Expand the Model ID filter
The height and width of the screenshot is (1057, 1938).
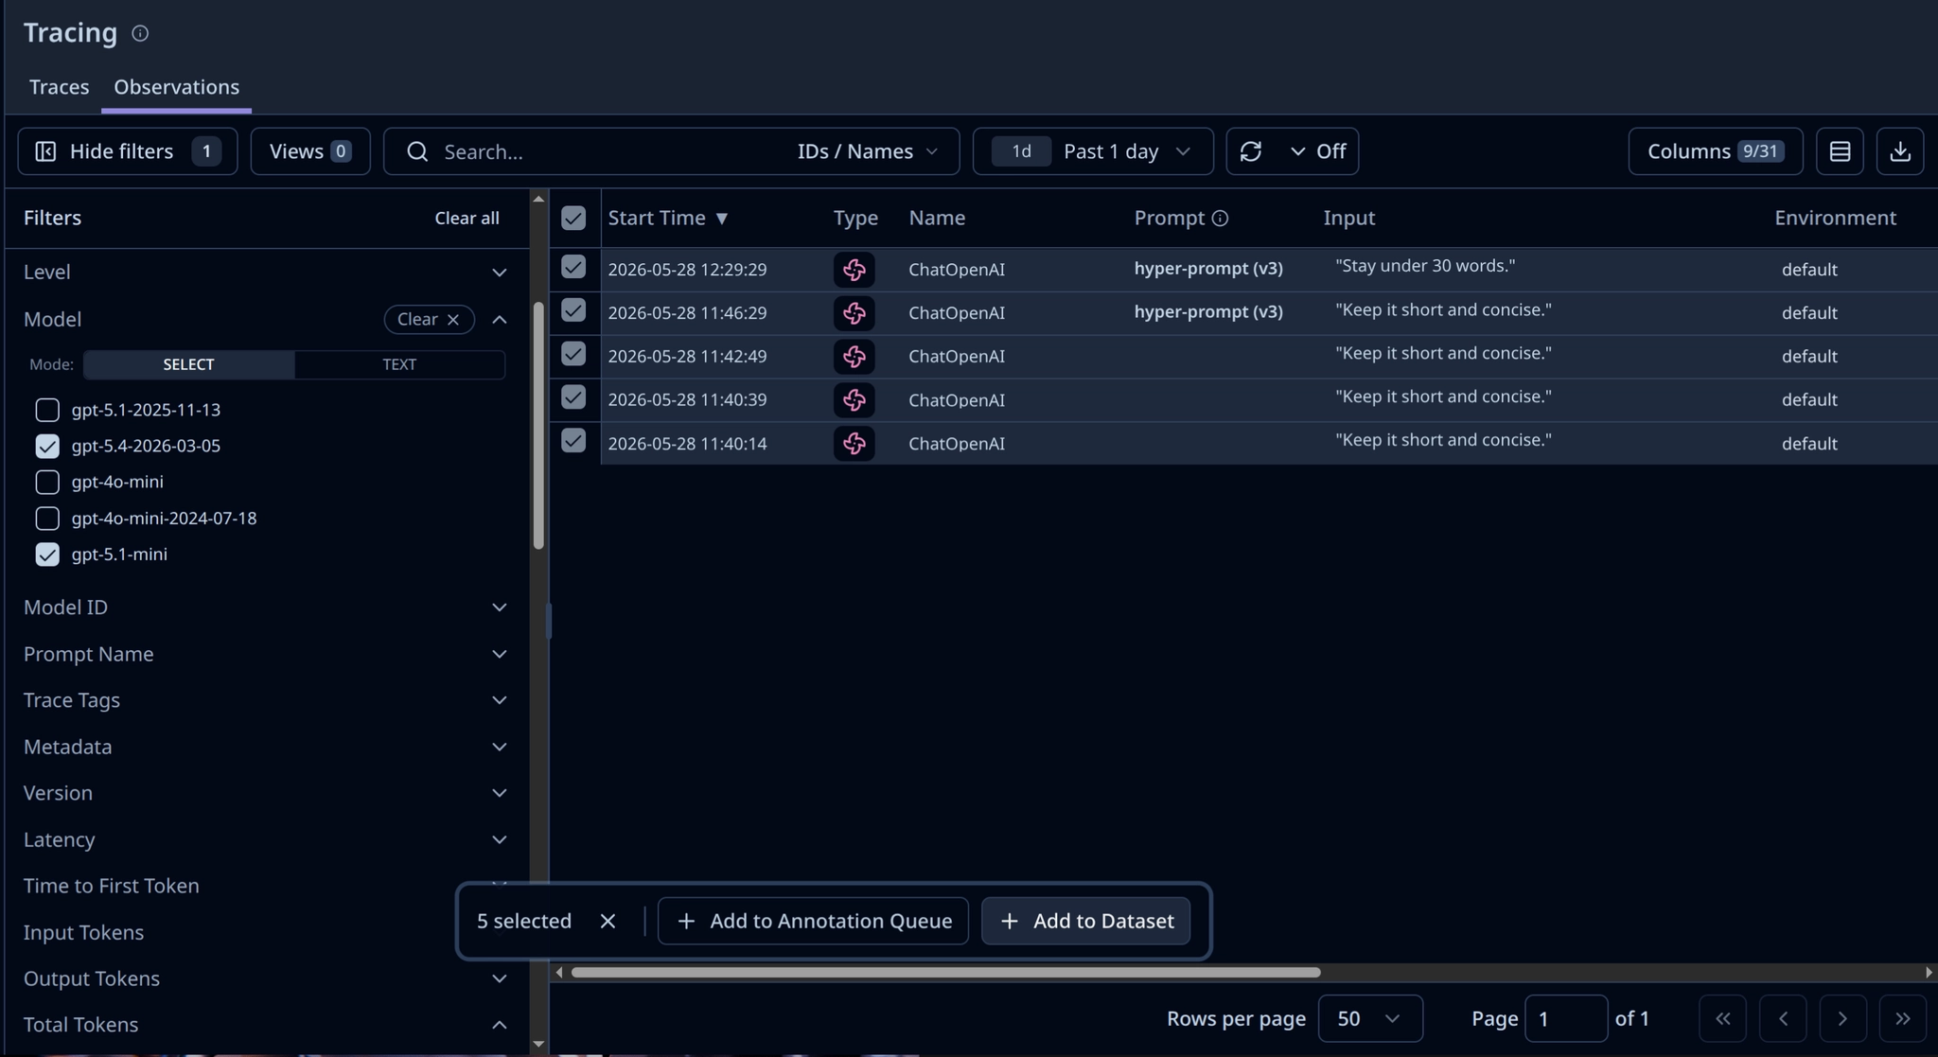coord(499,608)
